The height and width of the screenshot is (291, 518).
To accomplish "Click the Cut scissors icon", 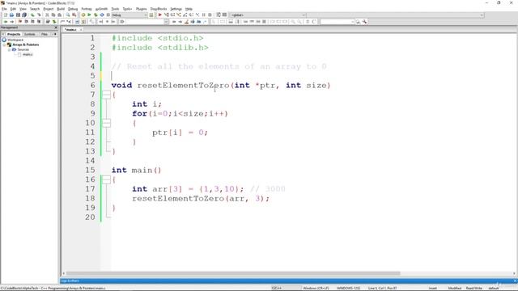I will 47,15.
